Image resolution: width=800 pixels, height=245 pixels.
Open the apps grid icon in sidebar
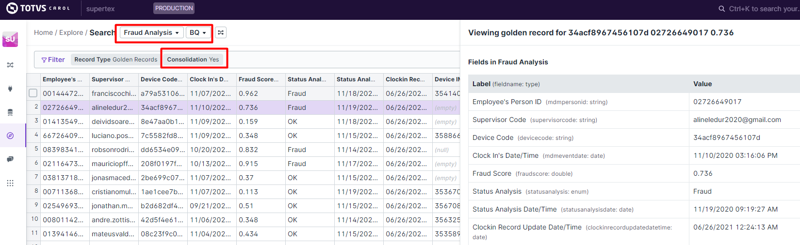pos(10,183)
